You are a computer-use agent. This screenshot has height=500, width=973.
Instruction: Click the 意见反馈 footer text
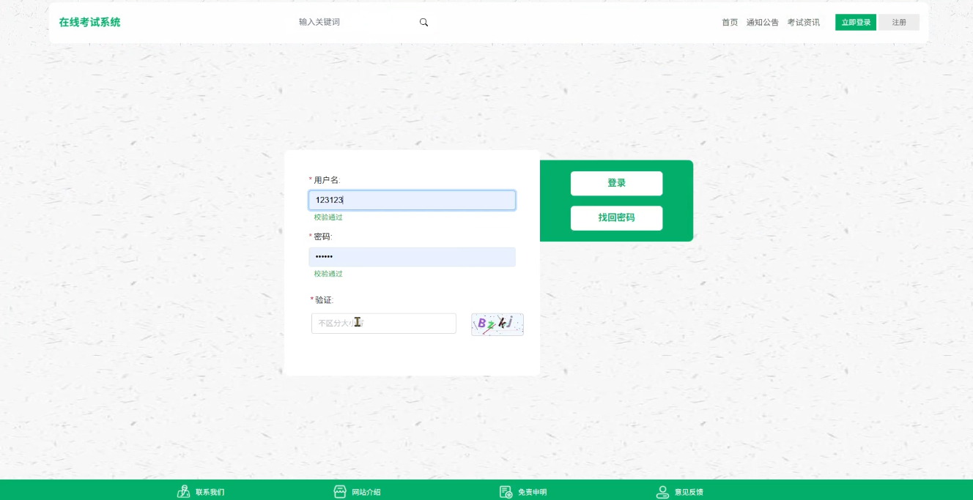[x=689, y=493]
